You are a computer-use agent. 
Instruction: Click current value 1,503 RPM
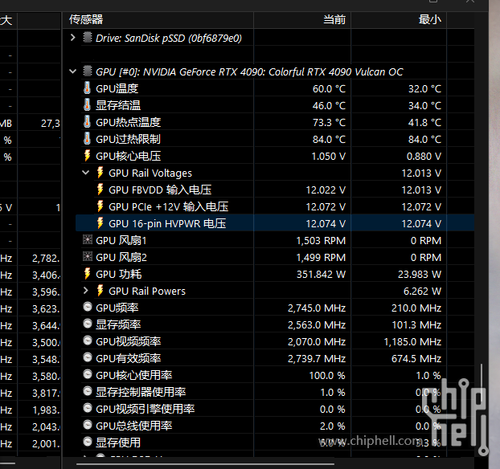tap(321, 241)
